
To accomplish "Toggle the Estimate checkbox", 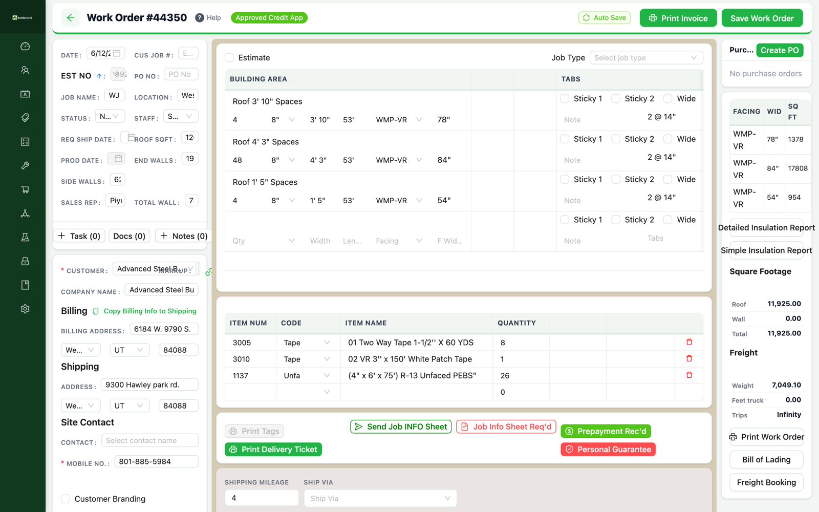I will pos(229,57).
